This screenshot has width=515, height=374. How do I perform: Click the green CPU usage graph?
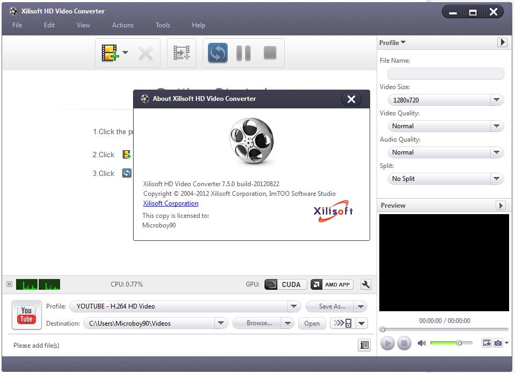click(x=38, y=284)
